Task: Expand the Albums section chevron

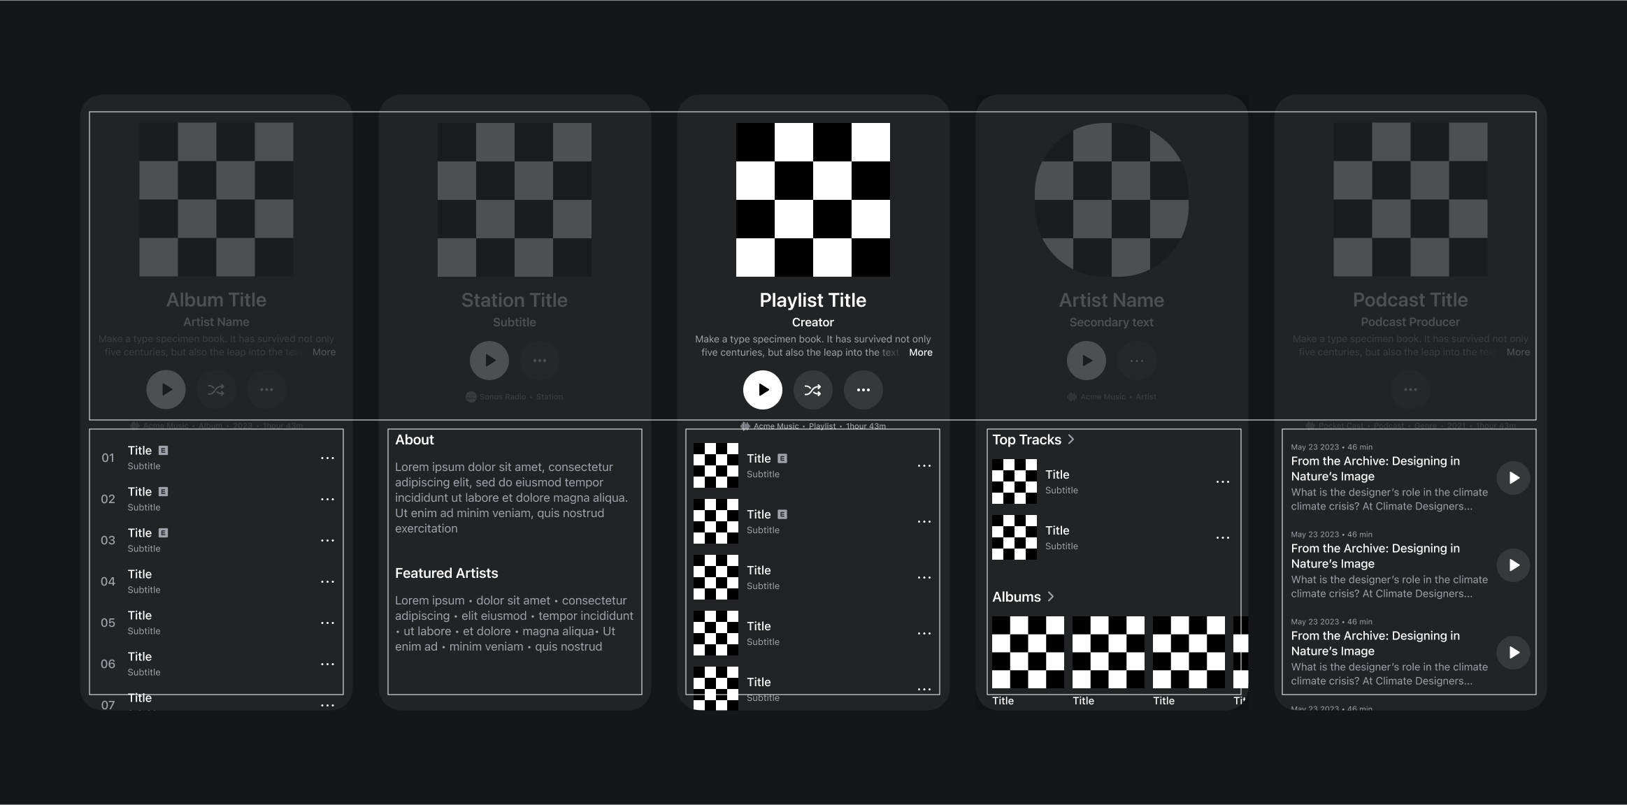Action: click(1051, 597)
